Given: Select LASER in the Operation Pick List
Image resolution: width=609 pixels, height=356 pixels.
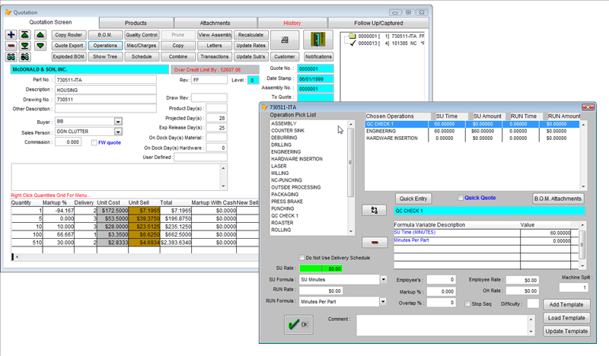Looking at the screenshot, I should click(x=279, y=166).
